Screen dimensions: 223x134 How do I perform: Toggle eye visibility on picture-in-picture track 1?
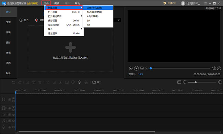pos(13,107)
